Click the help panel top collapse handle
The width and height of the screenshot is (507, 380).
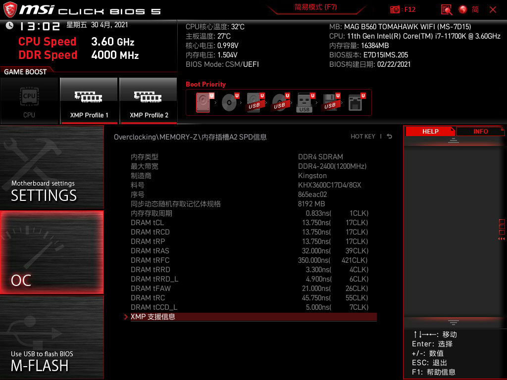[454, 140]
